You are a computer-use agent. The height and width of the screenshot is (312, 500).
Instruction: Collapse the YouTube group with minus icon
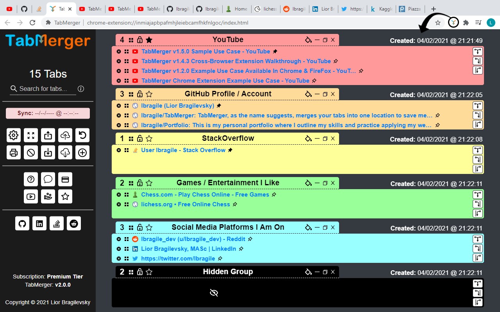click(317, 40)
